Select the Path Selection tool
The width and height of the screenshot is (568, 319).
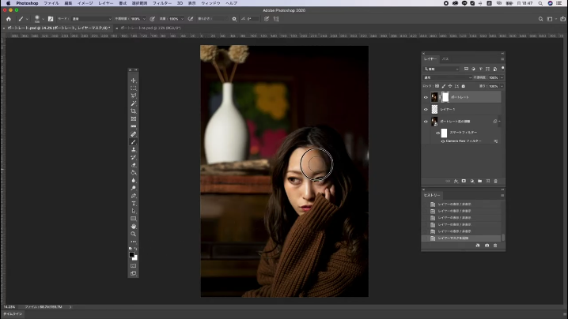pos(134,211)
